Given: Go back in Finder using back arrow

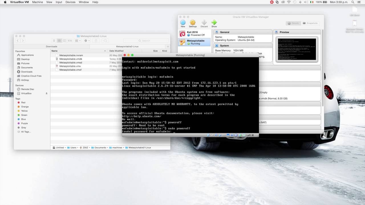Looking at the screenshot, I should pos(18,41).
